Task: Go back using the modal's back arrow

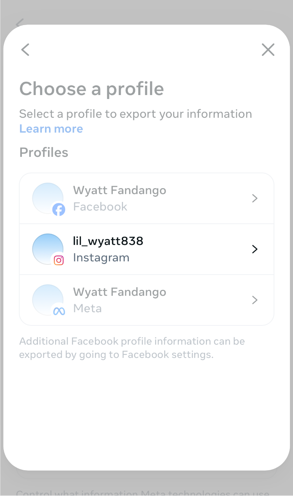Action: pos(25,50)
